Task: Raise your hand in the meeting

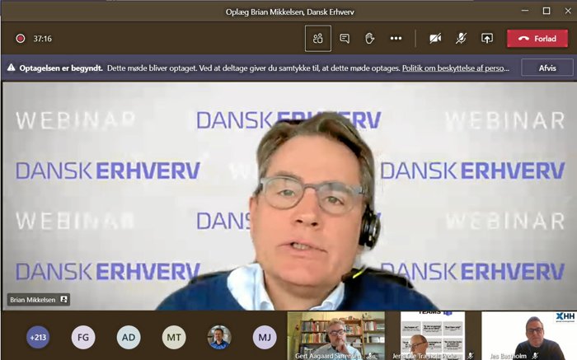Action: tap(370, 39)
